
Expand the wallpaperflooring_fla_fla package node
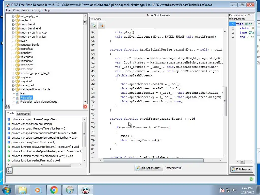13,89
